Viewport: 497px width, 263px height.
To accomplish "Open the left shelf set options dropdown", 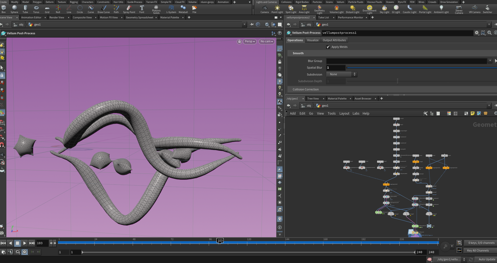I will 250,2.
